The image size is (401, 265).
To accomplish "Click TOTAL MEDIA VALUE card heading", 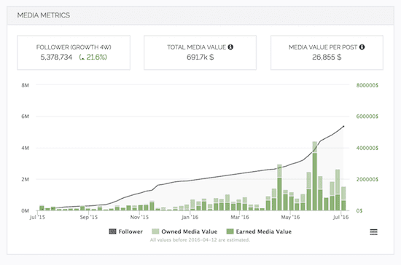I will [196, 47].
